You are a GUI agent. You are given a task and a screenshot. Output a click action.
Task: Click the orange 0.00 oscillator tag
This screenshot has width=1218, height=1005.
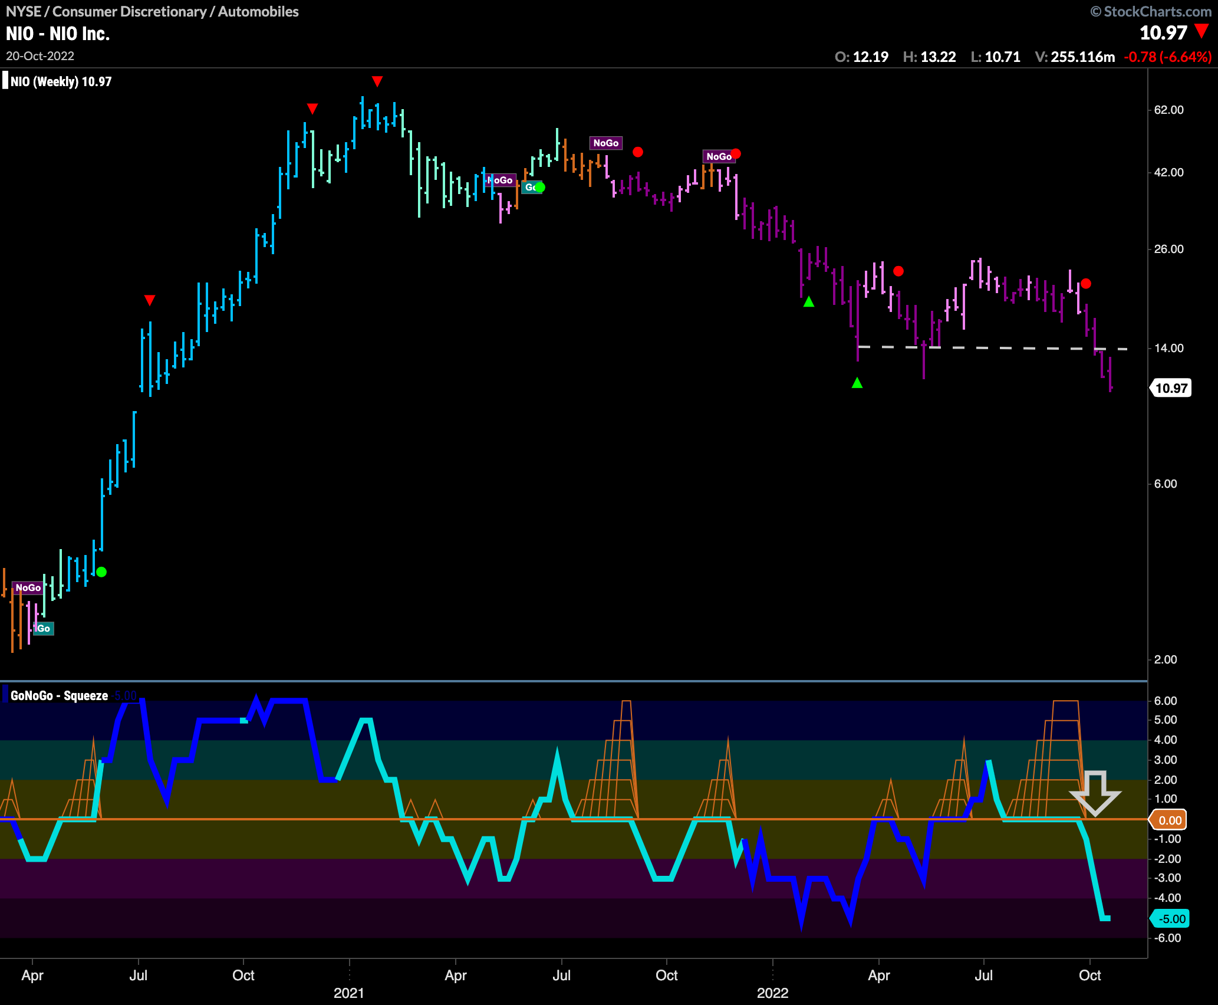click(x=1168, y=820)
